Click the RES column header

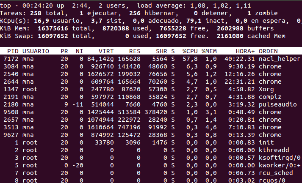click(x=135, y=51)
